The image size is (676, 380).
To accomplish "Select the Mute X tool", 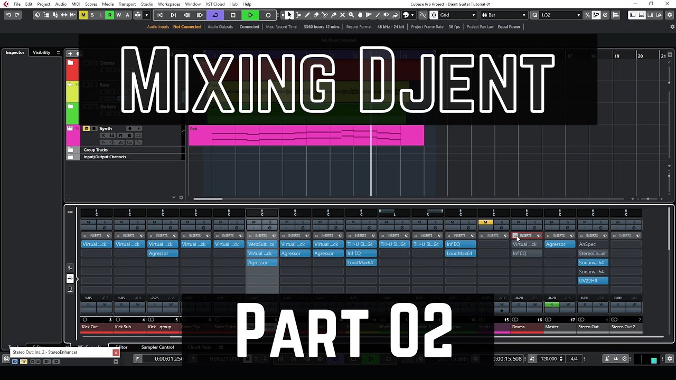I will click(342, 15).
